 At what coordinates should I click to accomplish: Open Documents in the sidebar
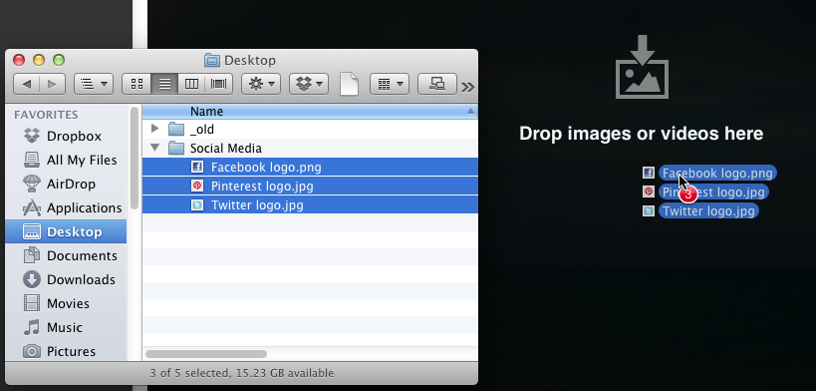(x=66, y=255)
